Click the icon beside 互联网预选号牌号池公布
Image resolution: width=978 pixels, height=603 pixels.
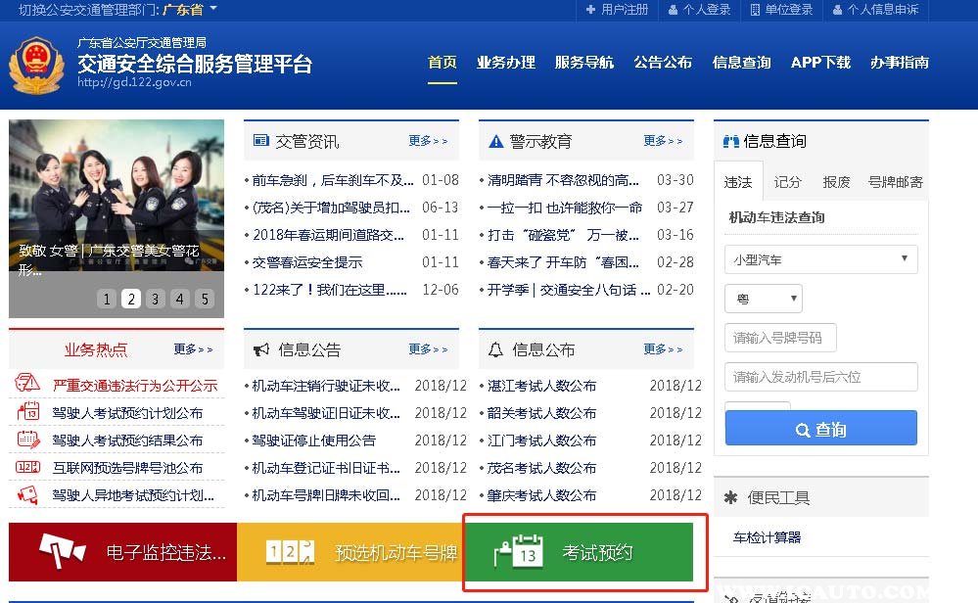coord(28,467)
